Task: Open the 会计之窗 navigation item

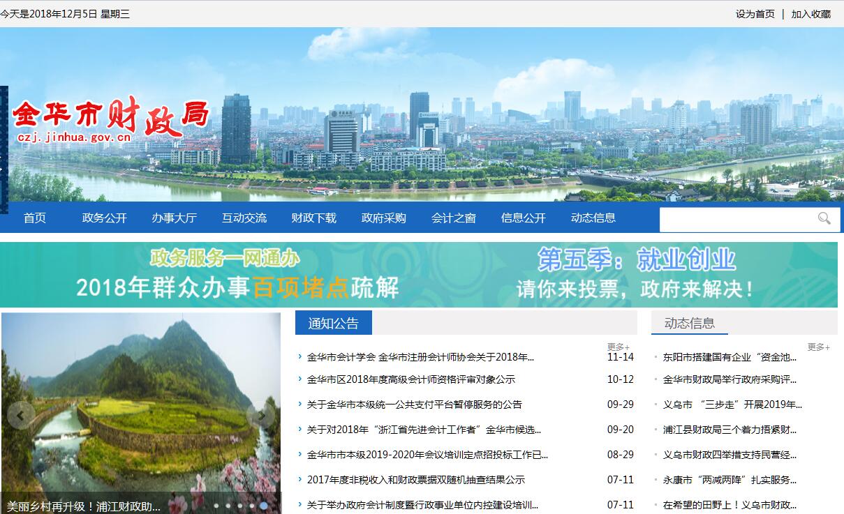Action: click(x=454, y=218)
